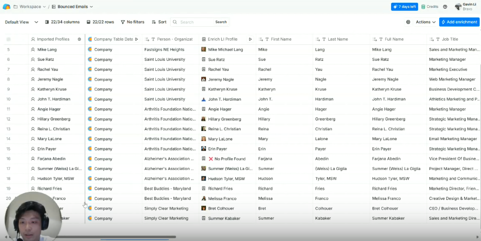Click the Clay logo icon
This screenshot has height=241, width=481.
point(6,6)
